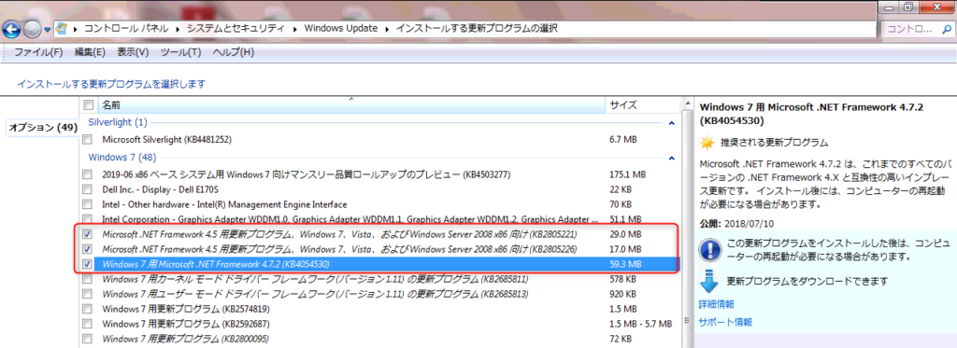Check Dell Inc. Display Dell E170S checkbox
This screenshot has width=957, height=348.
click(x=88, y=189)
